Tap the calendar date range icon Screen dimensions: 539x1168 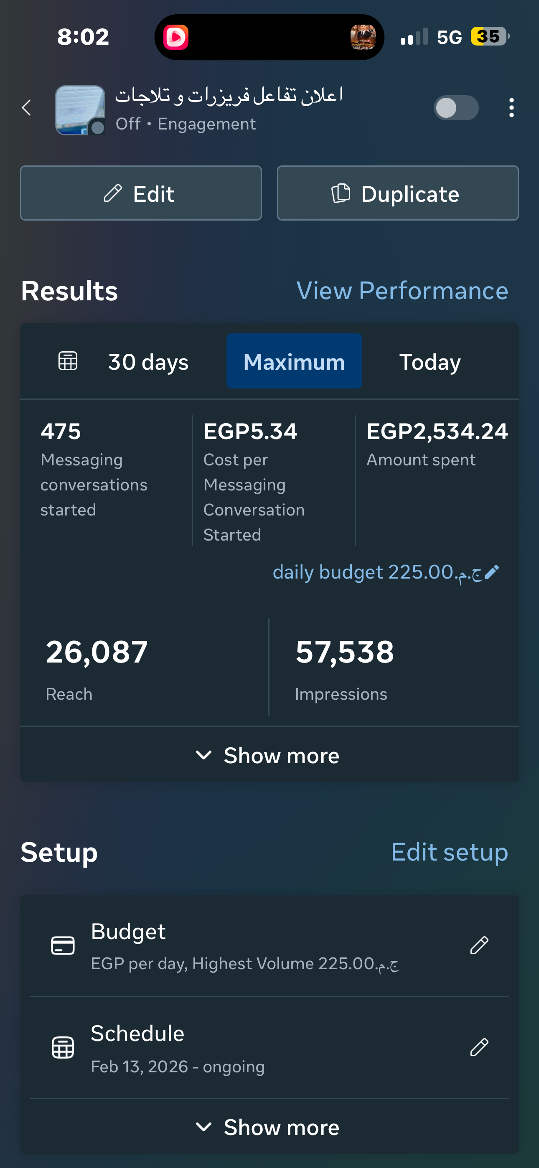coord(68,361)
